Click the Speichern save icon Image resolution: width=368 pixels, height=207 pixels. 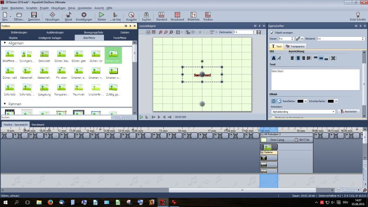click(34, 15)
